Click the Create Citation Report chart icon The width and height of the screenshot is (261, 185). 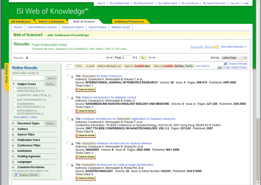tap(220, 67)
